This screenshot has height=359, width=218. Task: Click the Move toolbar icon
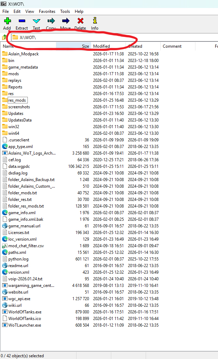click(x=65, y=21)
